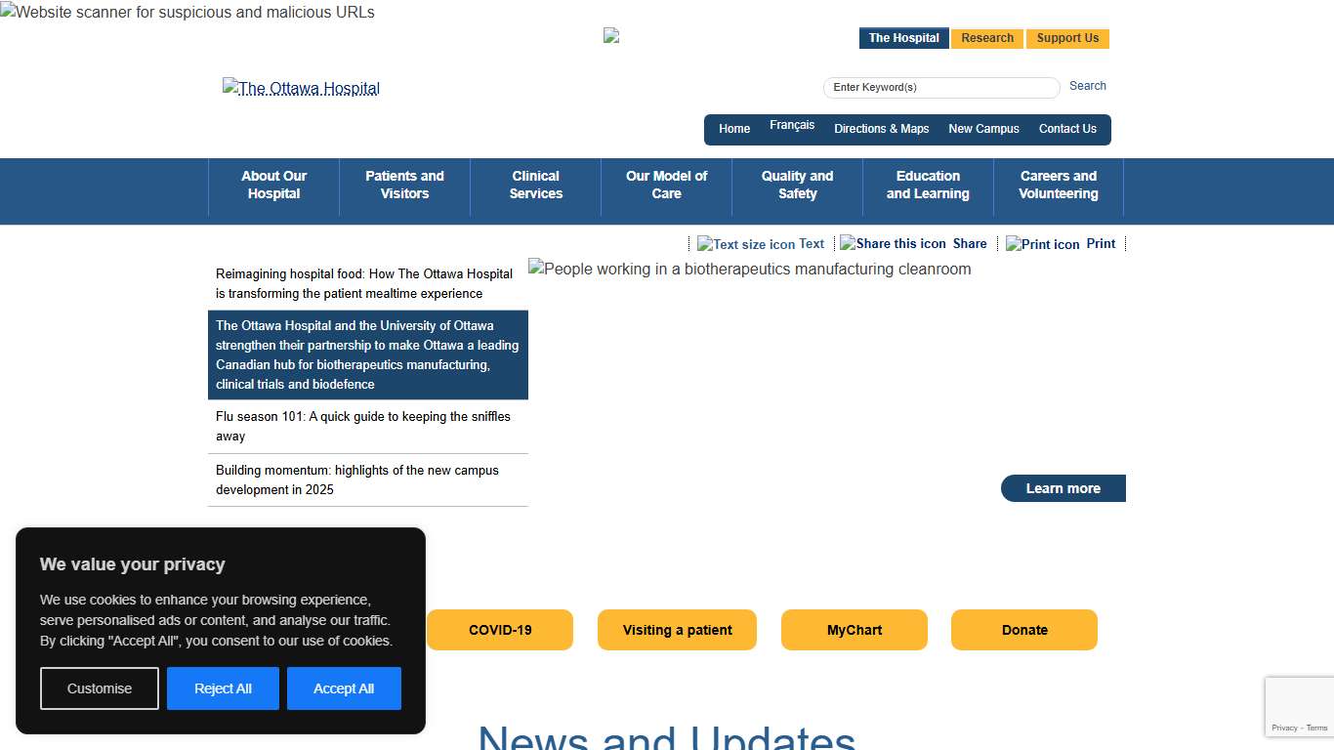Click the Share this icon
The image size is (1334, 750).
893,243
